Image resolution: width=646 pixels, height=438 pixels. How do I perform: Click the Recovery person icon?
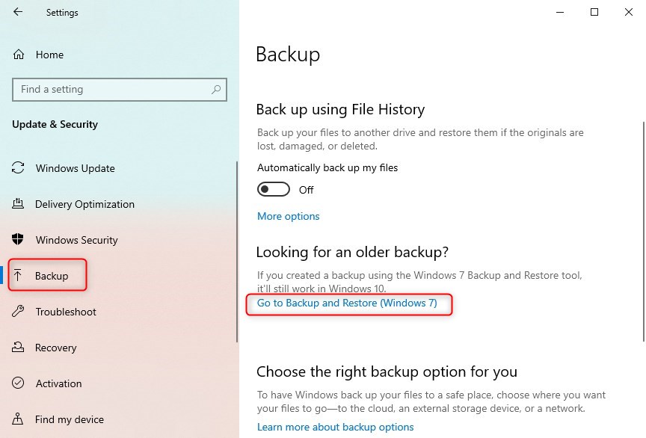pos(19,348)
